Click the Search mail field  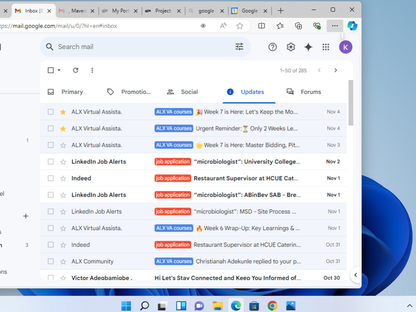coord(145,47)
